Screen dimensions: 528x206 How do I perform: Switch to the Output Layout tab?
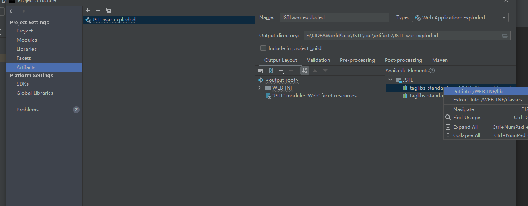coord(281,60)
